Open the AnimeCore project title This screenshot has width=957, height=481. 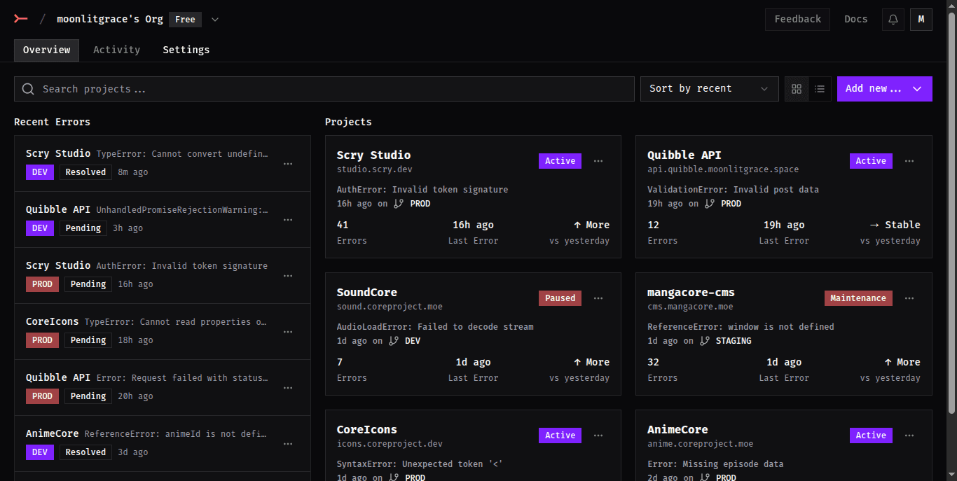click(677, 429)
